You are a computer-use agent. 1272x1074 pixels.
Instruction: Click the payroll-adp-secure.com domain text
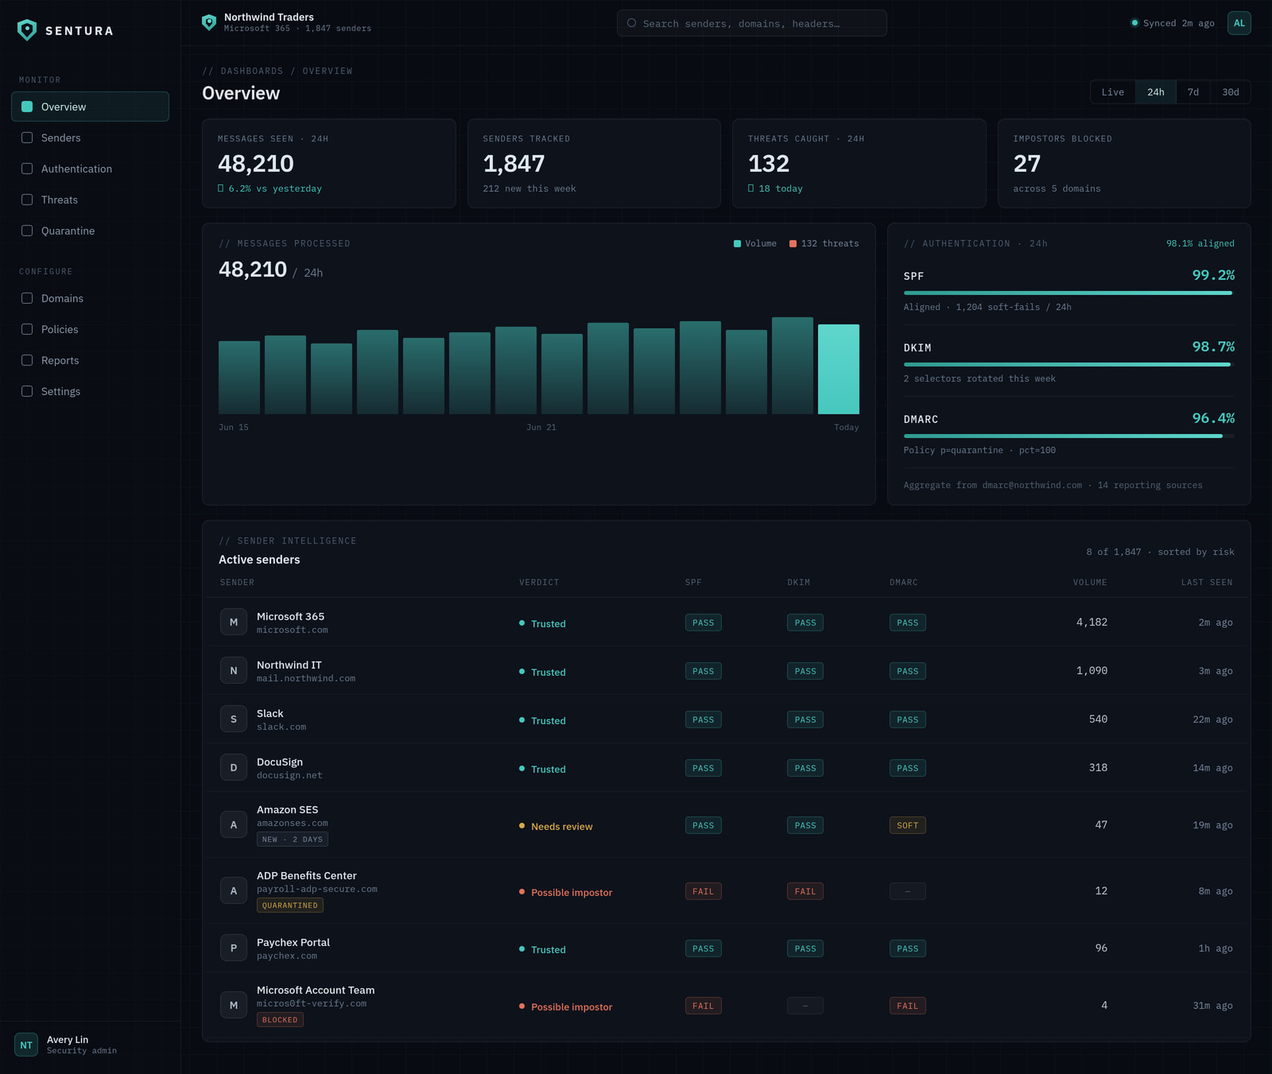point(317,890)
